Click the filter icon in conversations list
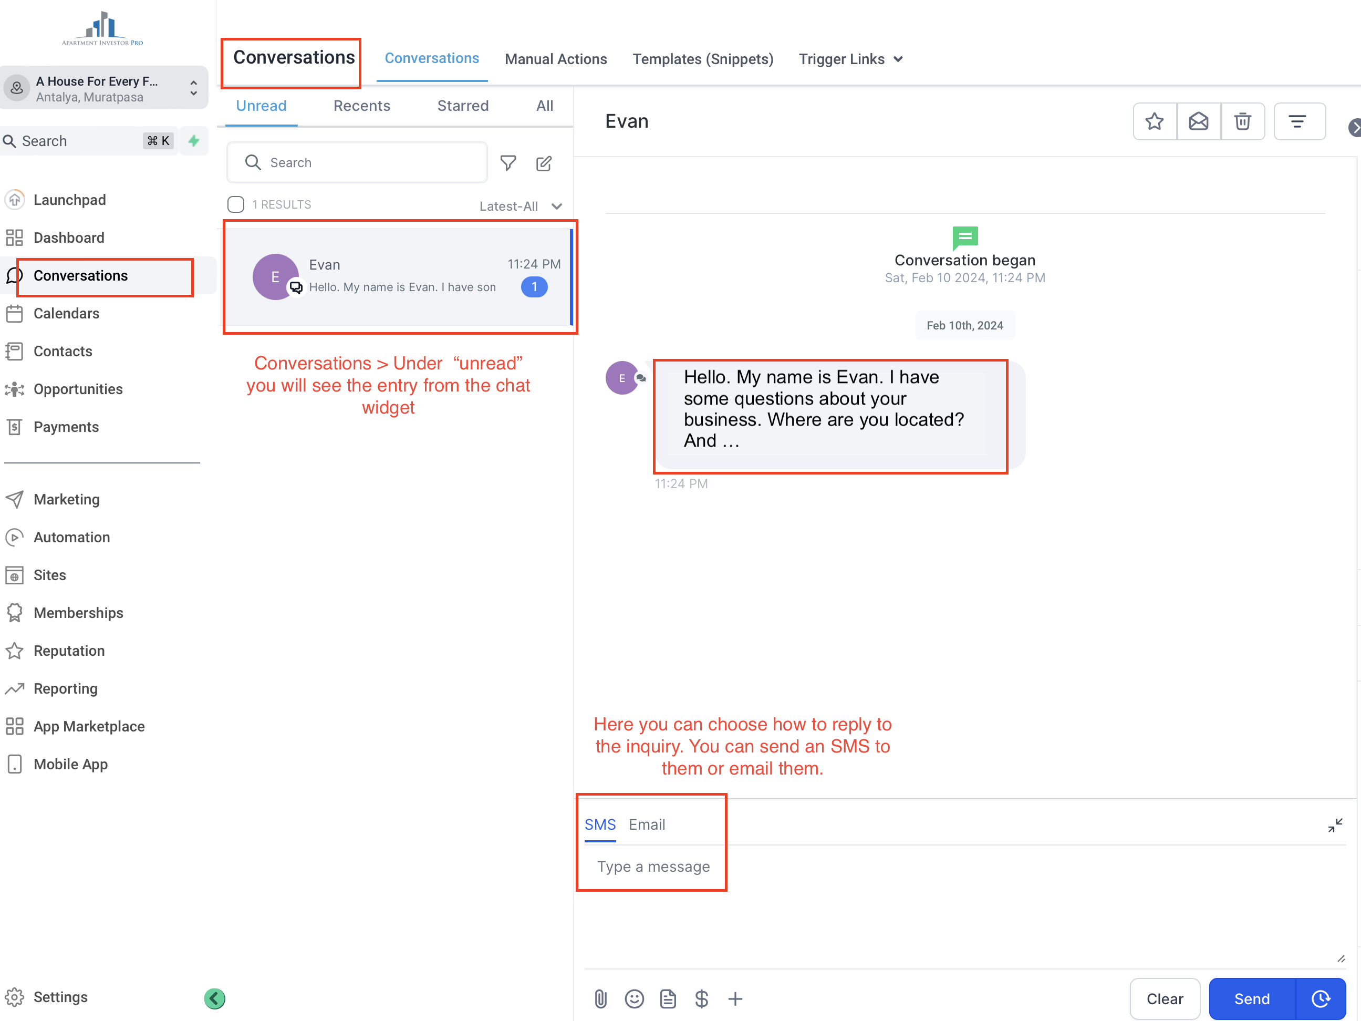Image resolution: width=1361 pixels, height=1021 pixels. click(x=508, y=162)
